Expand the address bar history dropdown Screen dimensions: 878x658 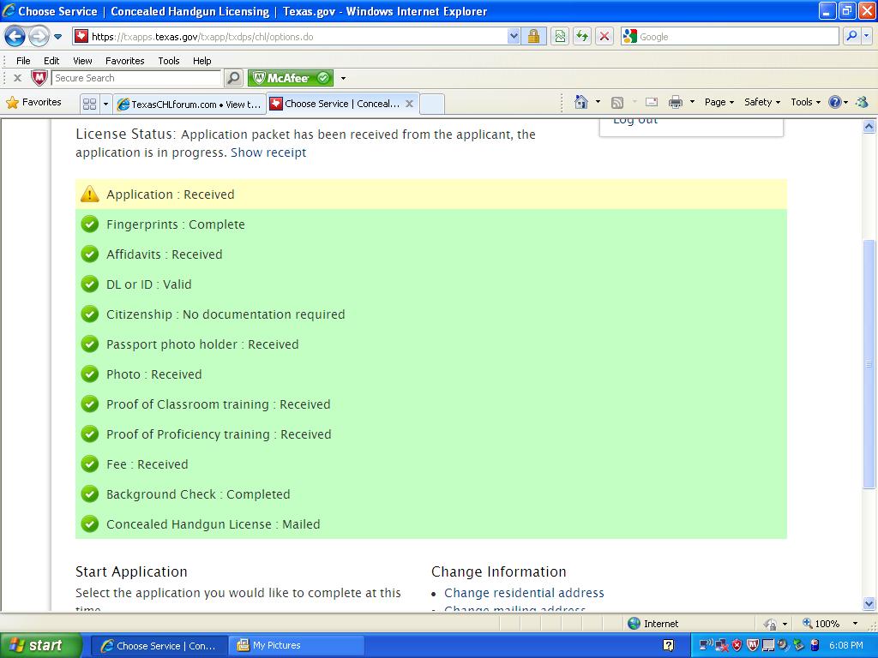click(x=514, y=36)
